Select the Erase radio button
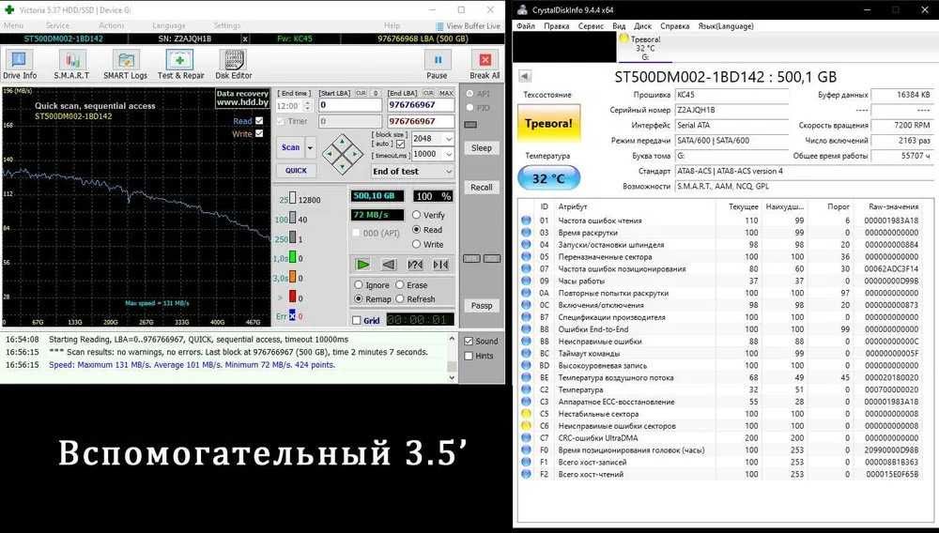Image resolution: width=939 pixels, height=533 pixels. tap(399, 284)
